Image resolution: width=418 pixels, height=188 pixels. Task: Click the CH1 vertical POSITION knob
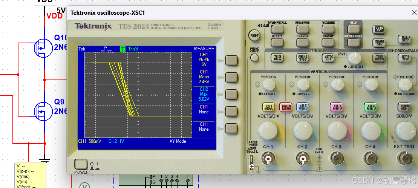coord(268,85)
